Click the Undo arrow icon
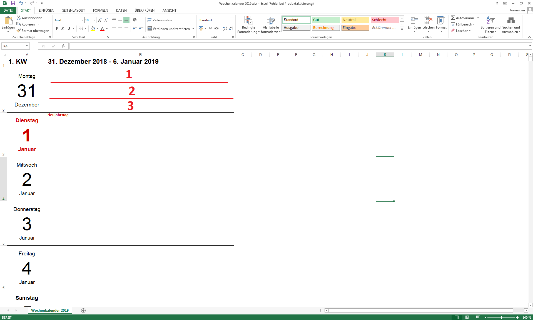The height and width of the screenshot is (320, 533). 21,3
